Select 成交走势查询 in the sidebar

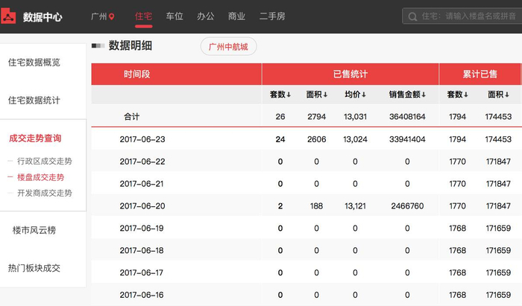tap(35, 138)
